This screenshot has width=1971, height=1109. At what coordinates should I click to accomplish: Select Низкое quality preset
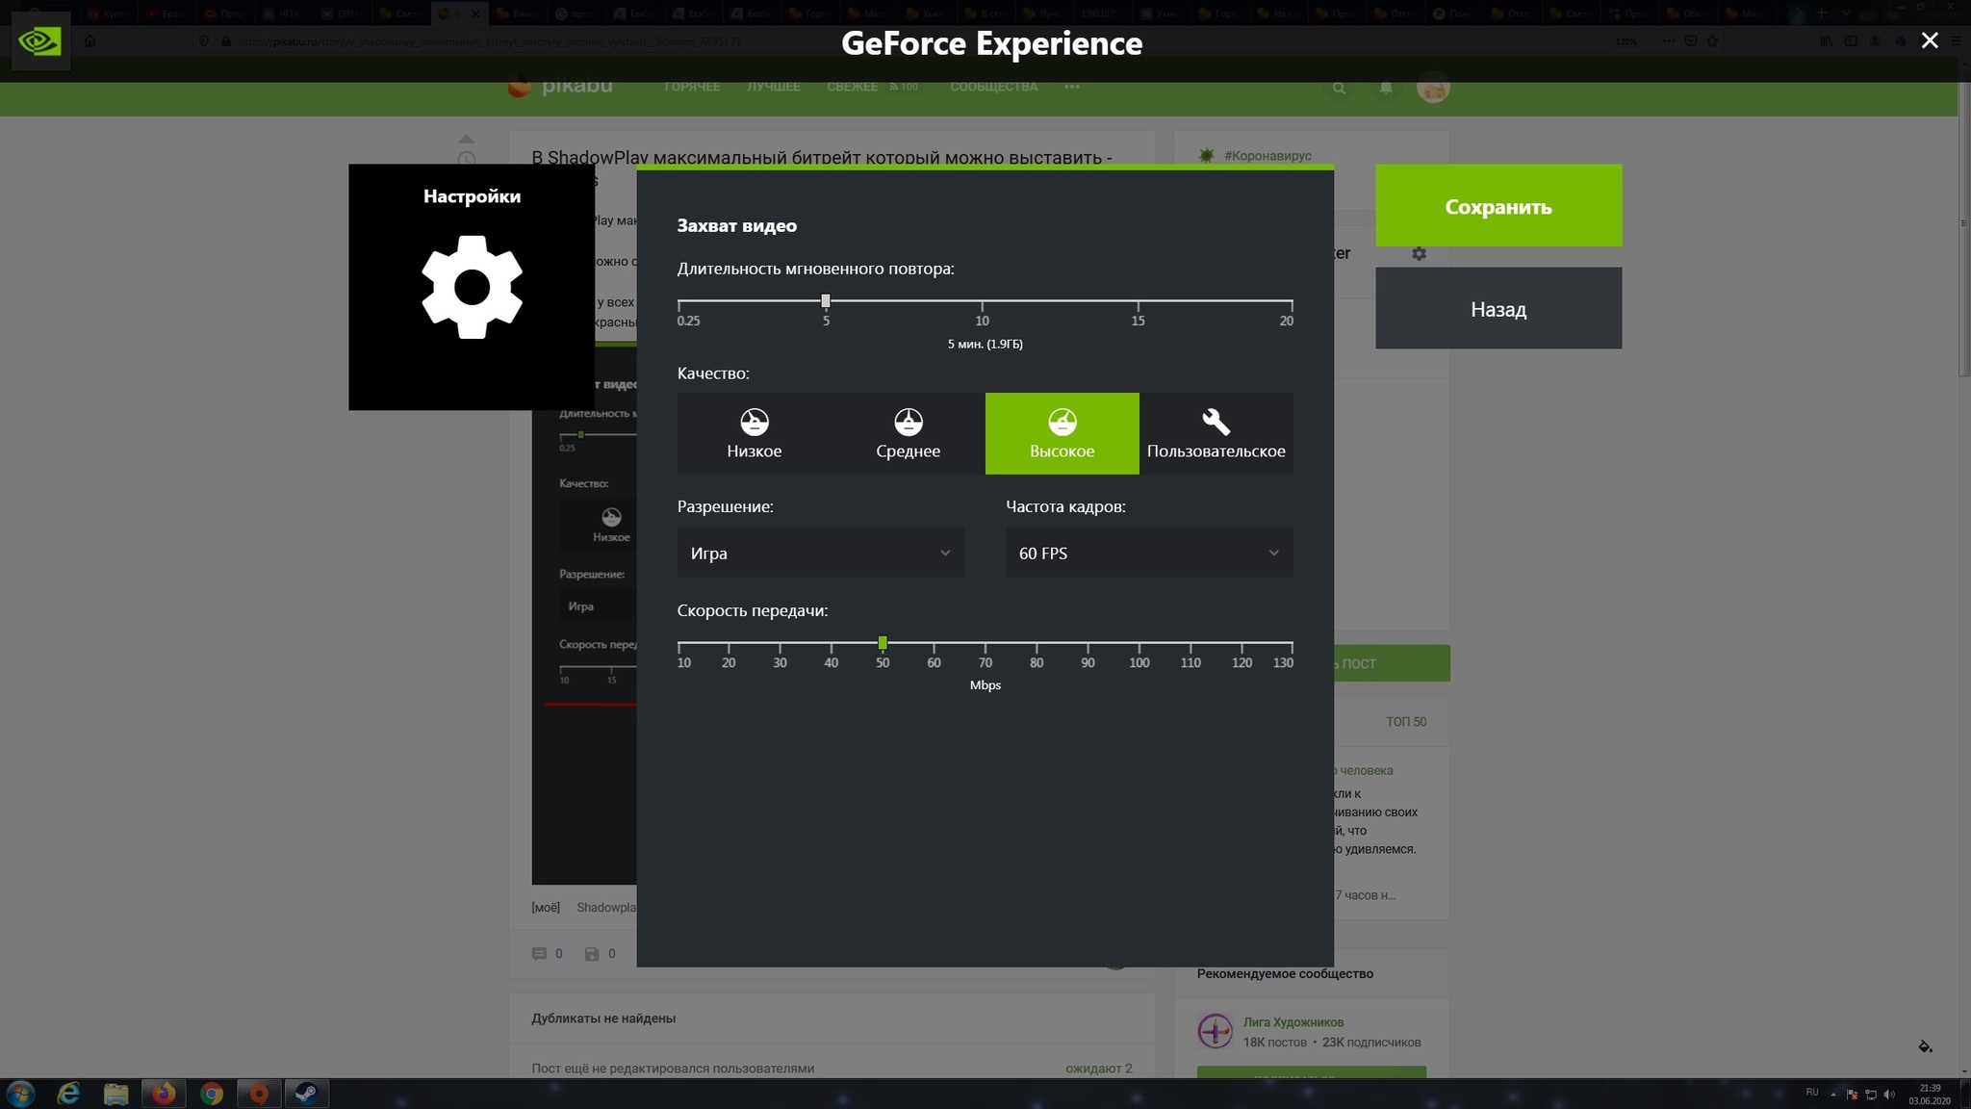point(754,433)
